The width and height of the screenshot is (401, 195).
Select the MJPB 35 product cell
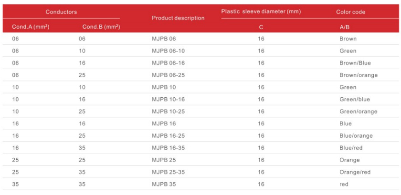point(164,184)
